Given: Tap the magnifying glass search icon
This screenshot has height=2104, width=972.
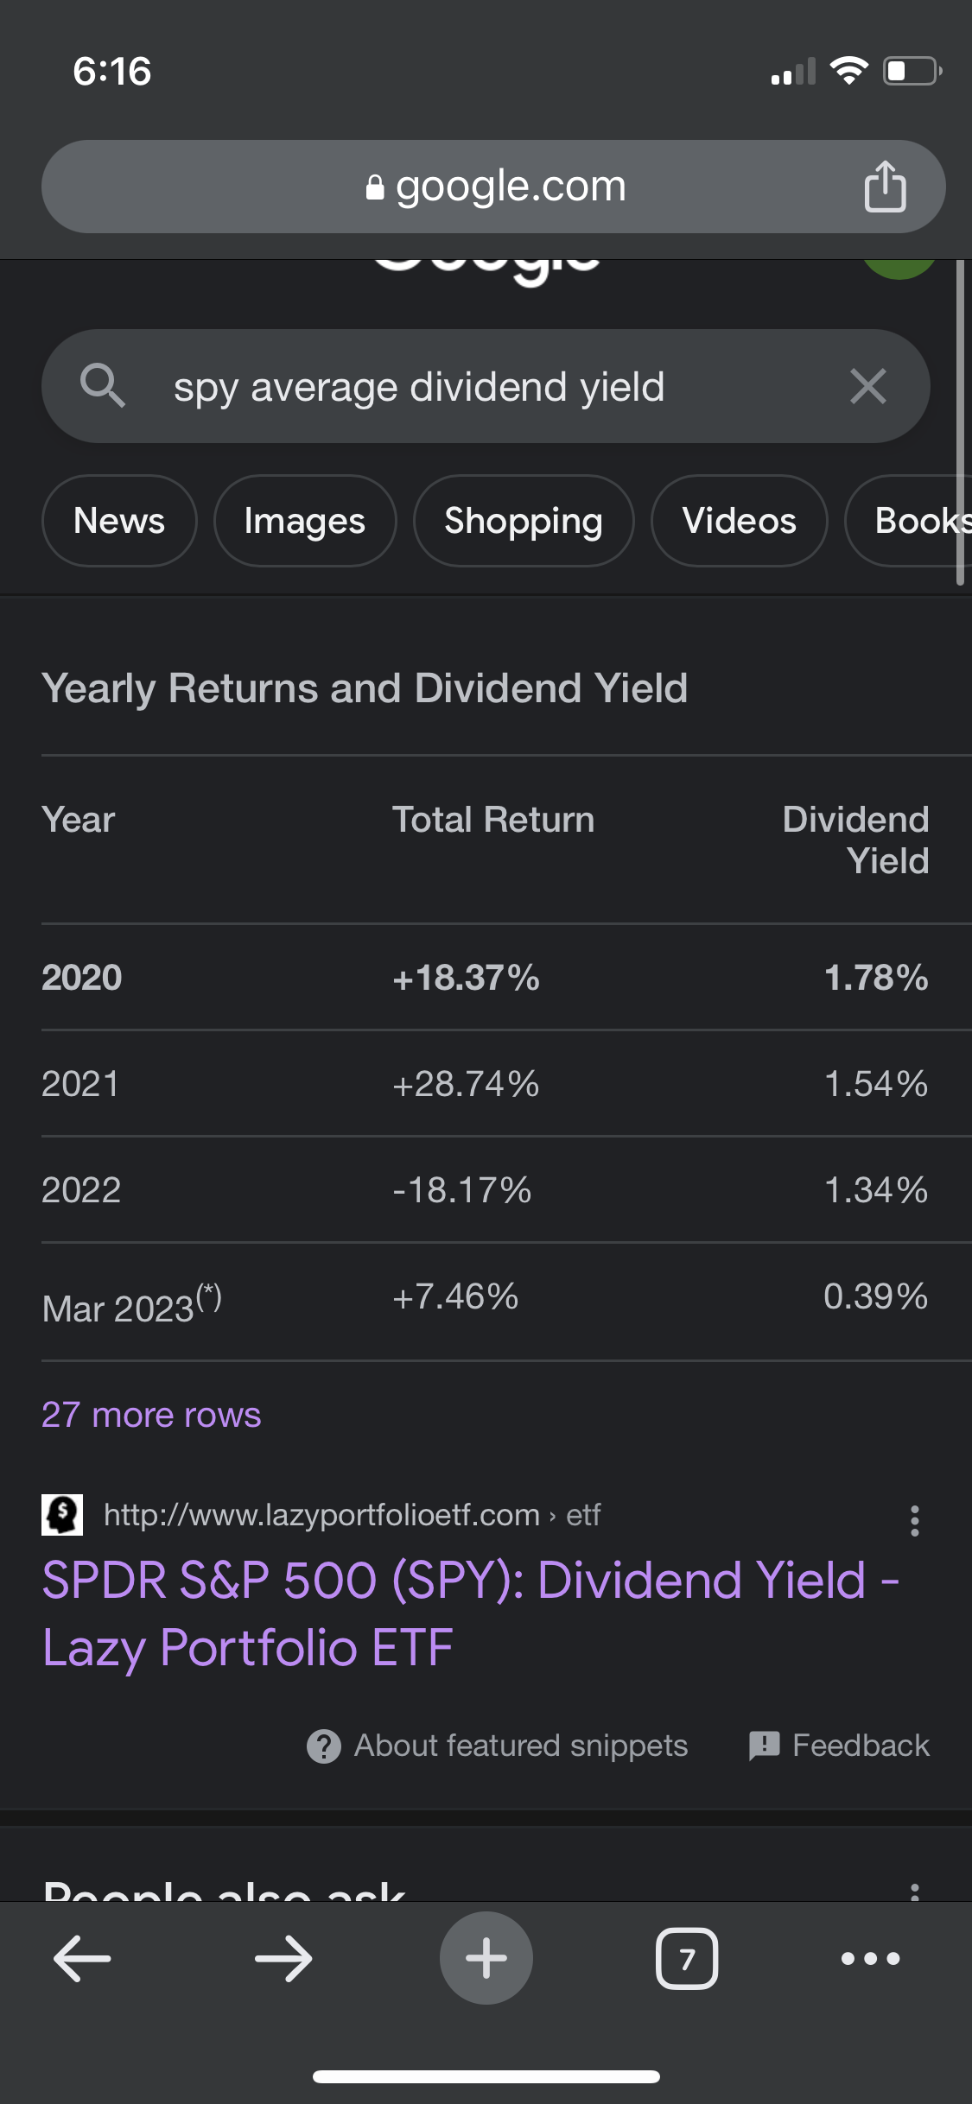Looking at the screenshot, I should (102, 385).
